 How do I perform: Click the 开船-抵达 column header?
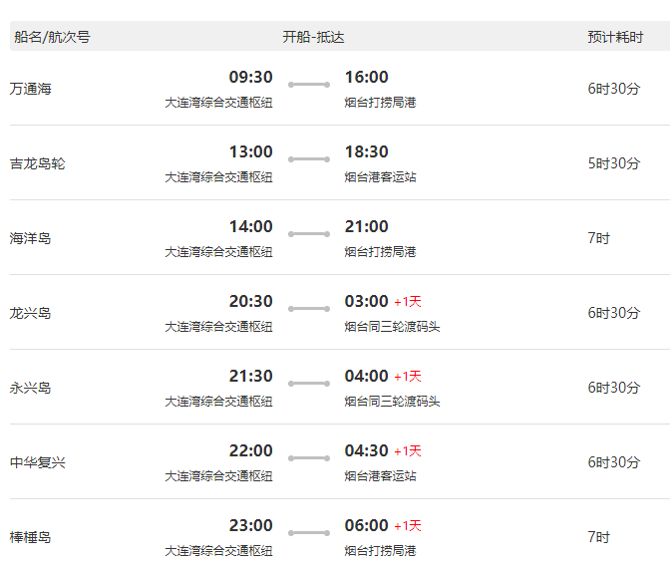(313, 37)
